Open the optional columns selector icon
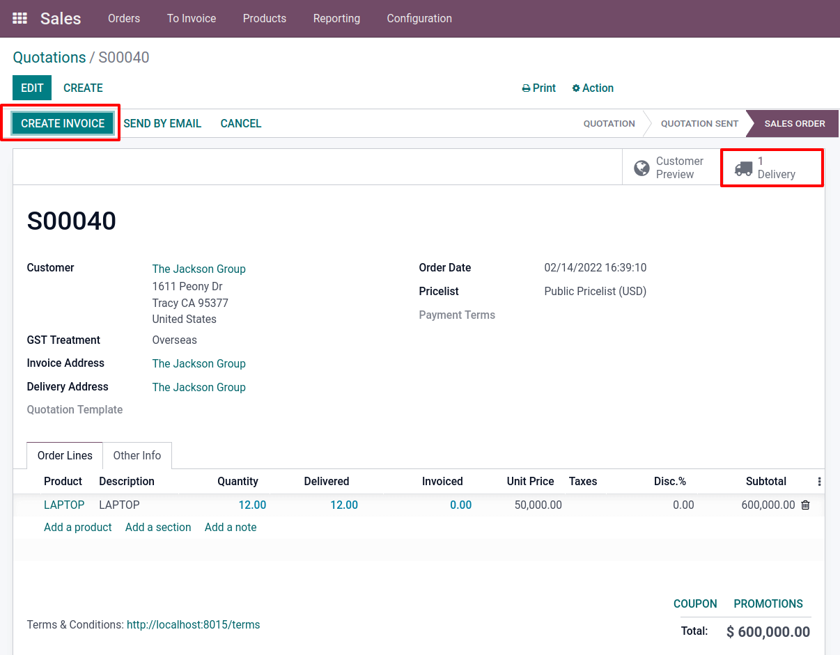This screenshot has height=655, width=840. (x=818, y=481)
